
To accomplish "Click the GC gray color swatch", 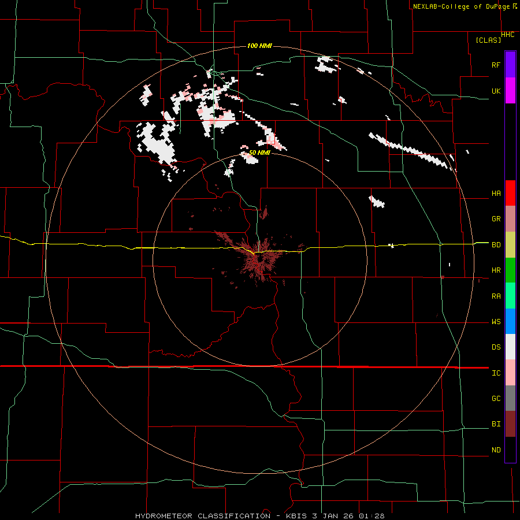I will point(510,398).
